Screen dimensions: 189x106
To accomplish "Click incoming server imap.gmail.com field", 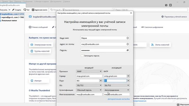I will [x=89, y=76].
